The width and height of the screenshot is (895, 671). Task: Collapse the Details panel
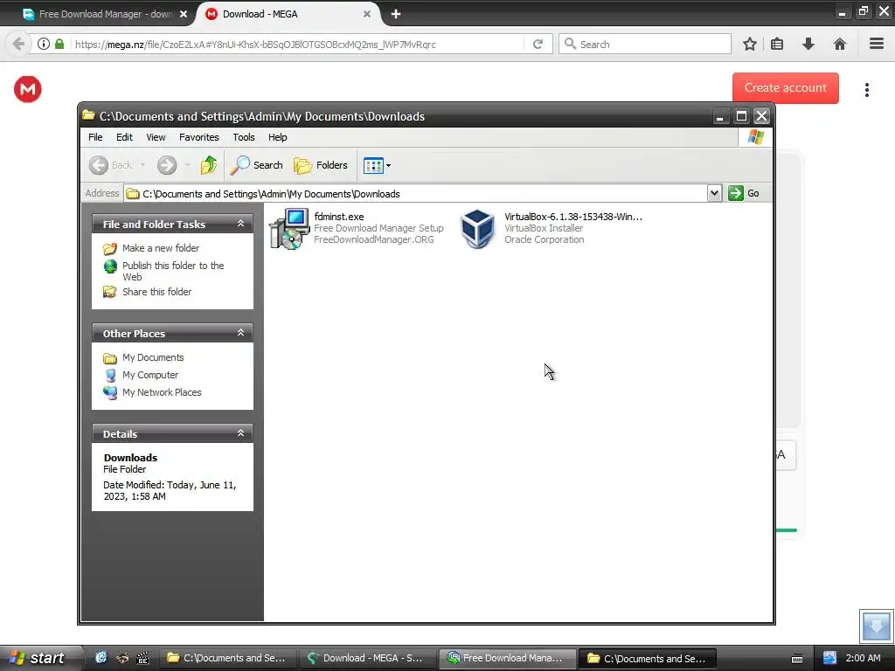pyautogui.click(x=240, y=433)
